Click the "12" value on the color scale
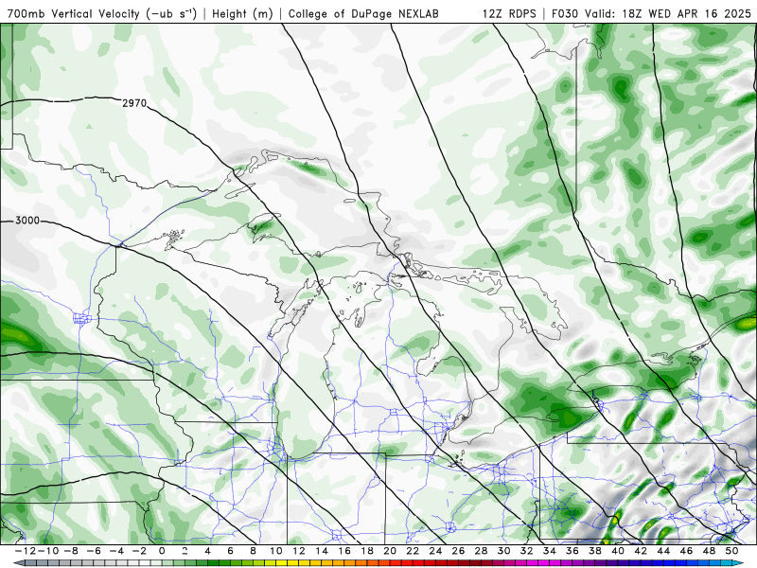This screenshot has width=757, height=568. click(299, 551)
